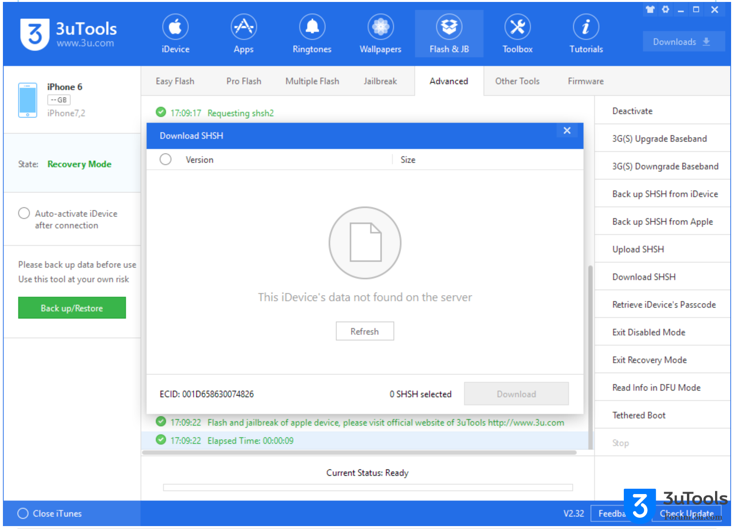
Task: Select Exit Disabled Mode
Action: [x=662, y=332]
